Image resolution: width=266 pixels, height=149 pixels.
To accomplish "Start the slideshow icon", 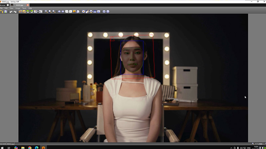I will 74,11.
